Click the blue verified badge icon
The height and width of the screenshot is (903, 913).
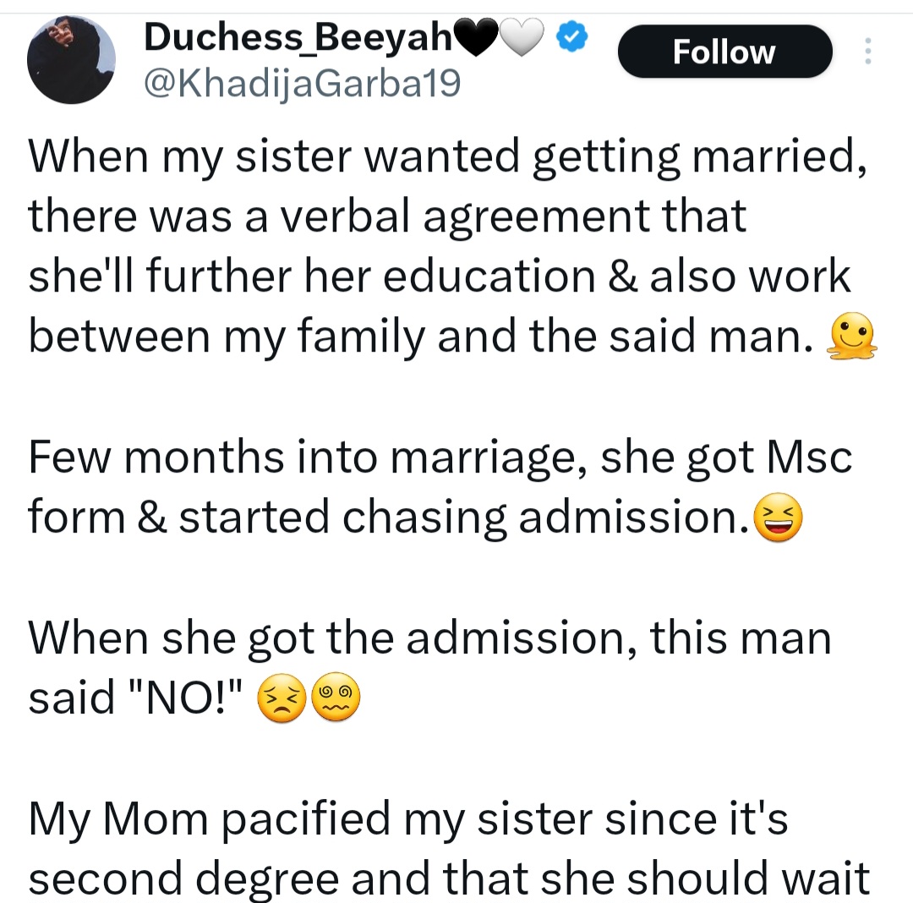[x=571, y=37]
